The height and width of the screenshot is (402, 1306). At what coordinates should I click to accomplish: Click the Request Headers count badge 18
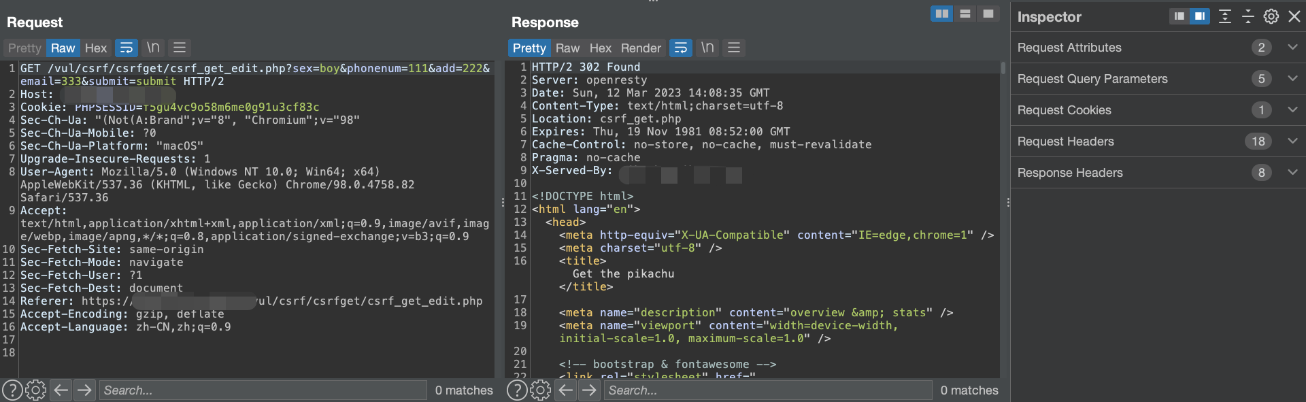click(1258, 141)
